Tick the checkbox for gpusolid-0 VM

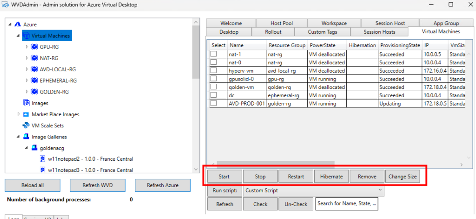[x=214, y=79]
